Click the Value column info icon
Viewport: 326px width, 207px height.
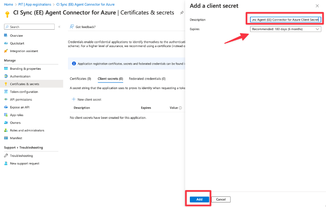point(180,108)
